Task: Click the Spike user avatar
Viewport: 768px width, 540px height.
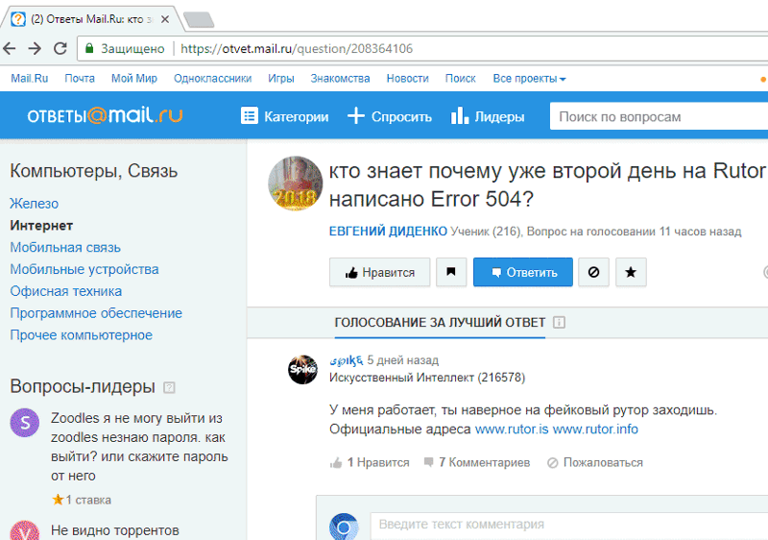Action: coord(302,370)
